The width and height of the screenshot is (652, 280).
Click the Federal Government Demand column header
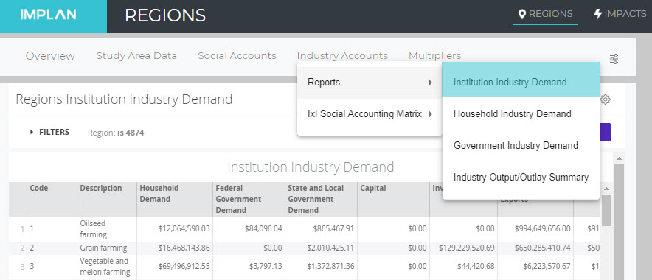[249, 200]
